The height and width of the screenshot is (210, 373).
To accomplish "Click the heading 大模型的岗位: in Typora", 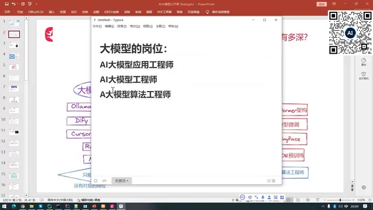I will click(133, 49).
